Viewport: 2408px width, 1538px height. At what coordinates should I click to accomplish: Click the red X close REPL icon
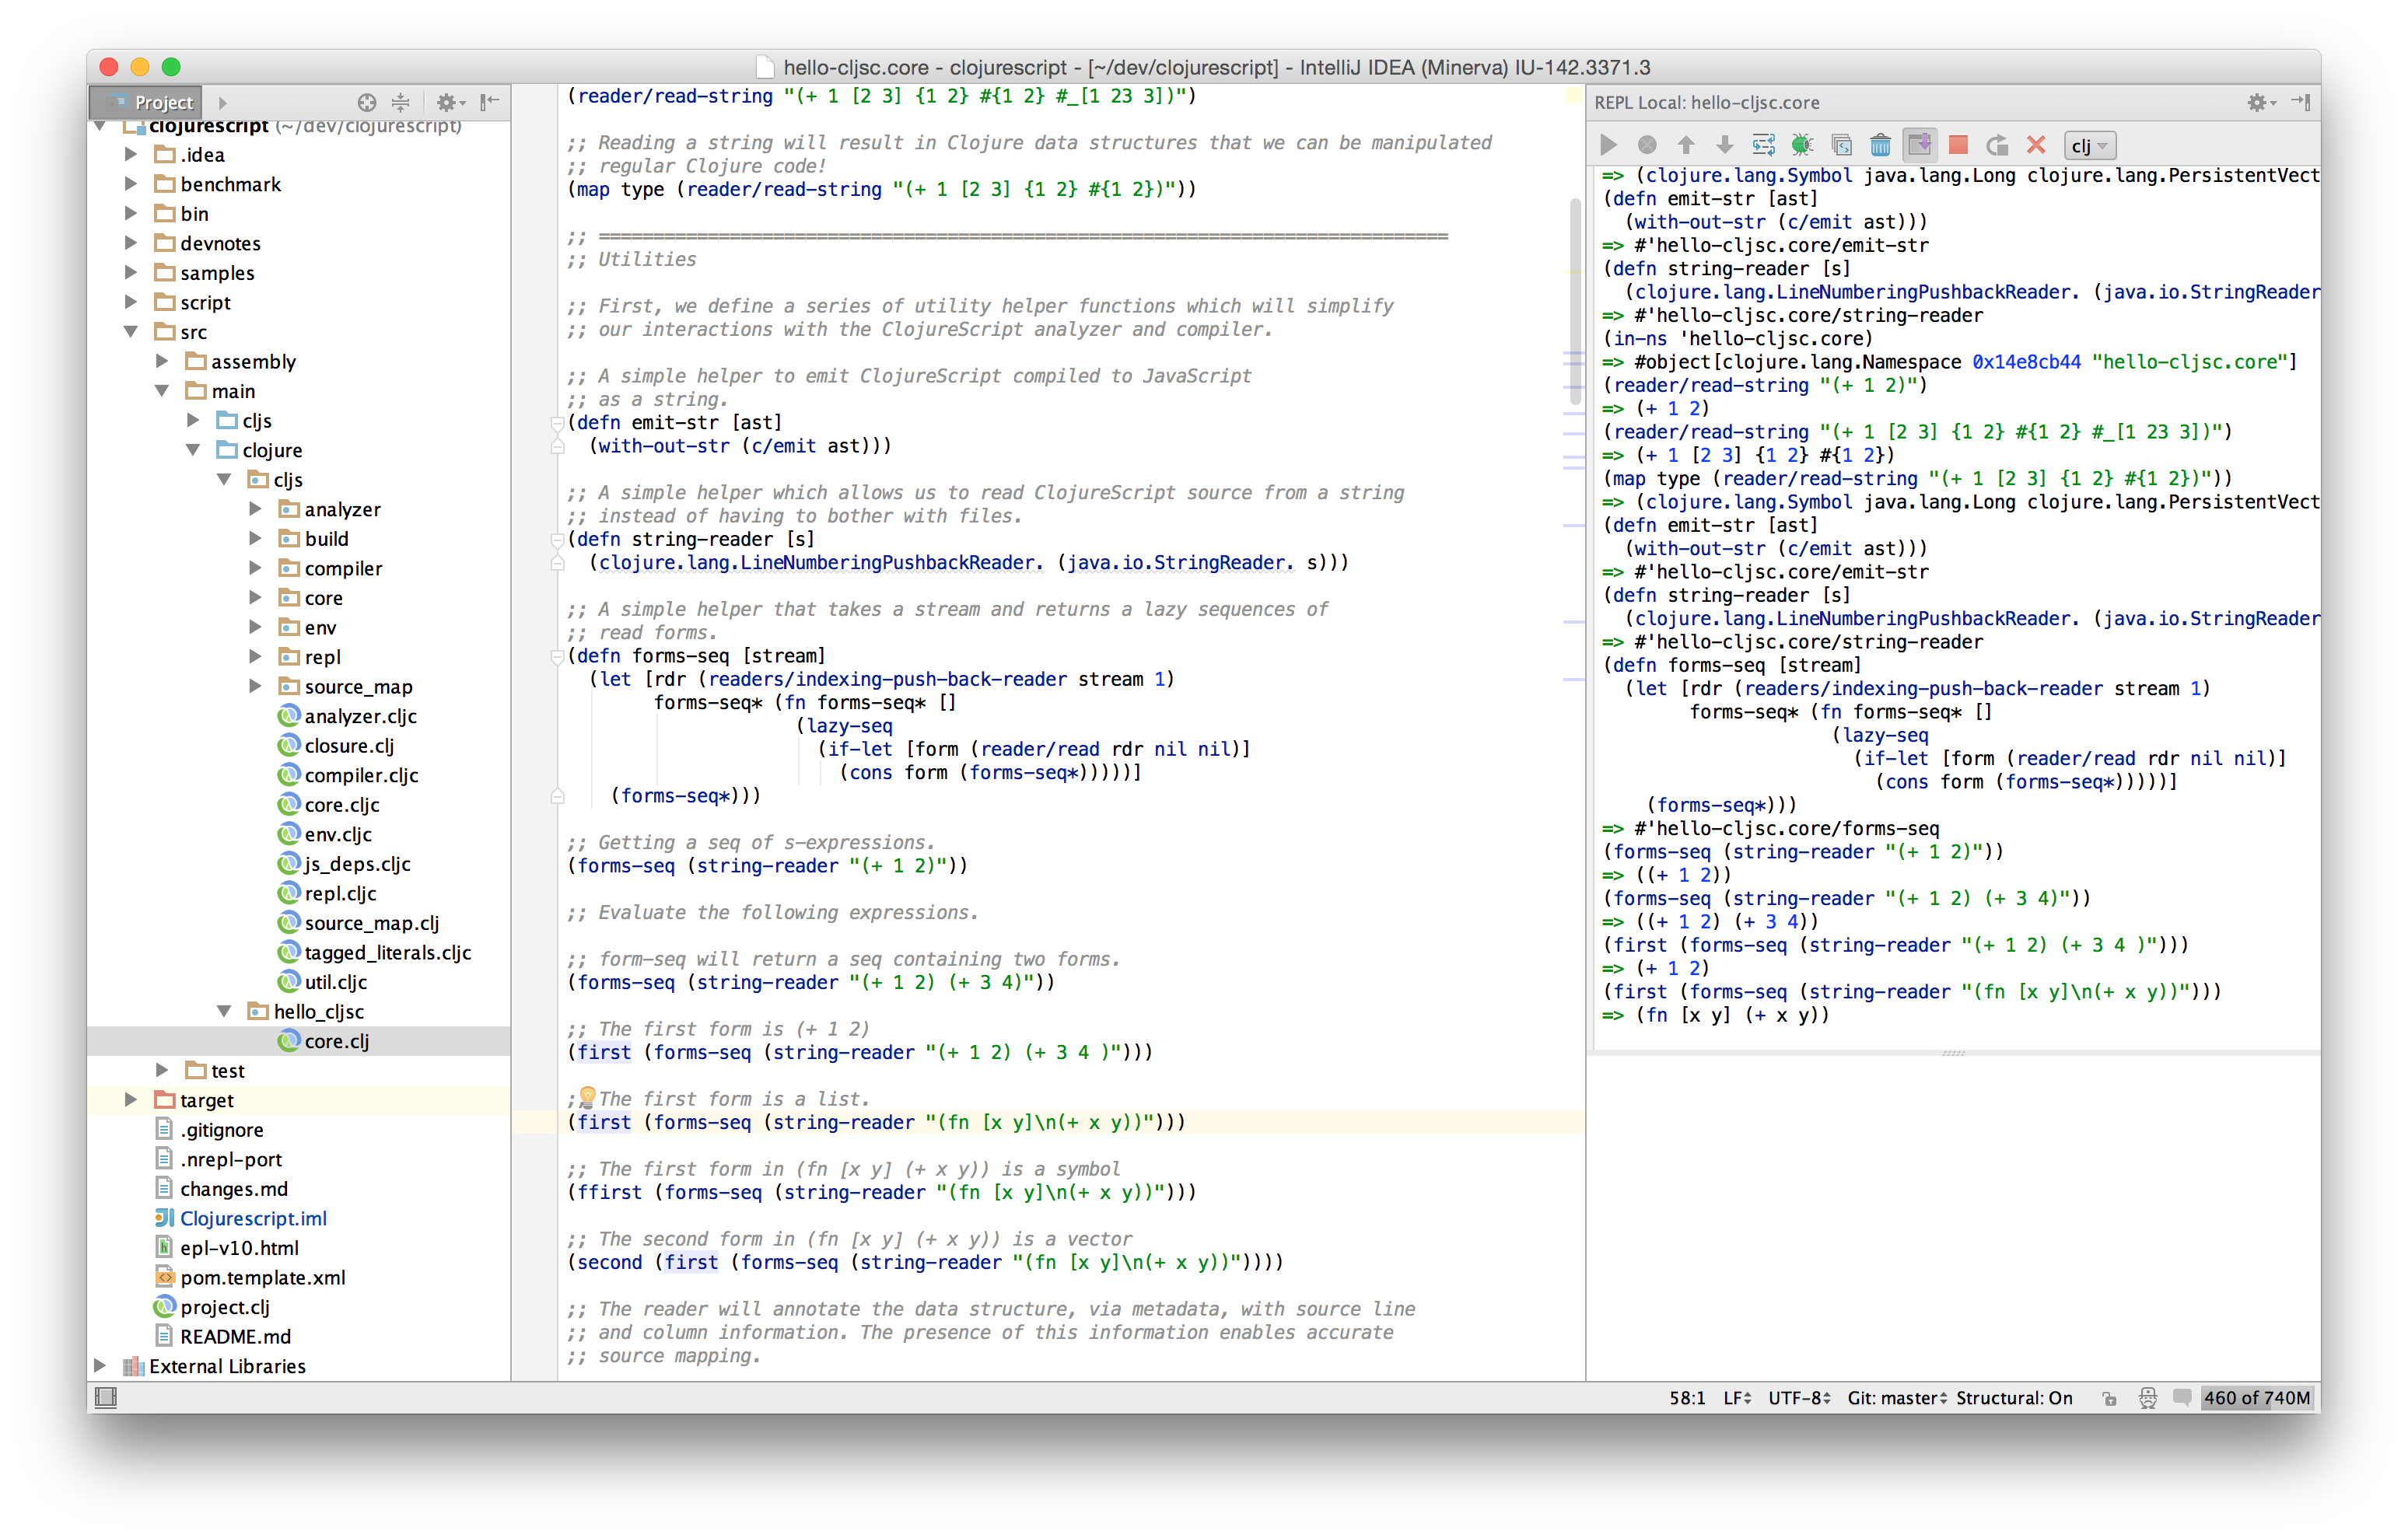coord(2035,145)
